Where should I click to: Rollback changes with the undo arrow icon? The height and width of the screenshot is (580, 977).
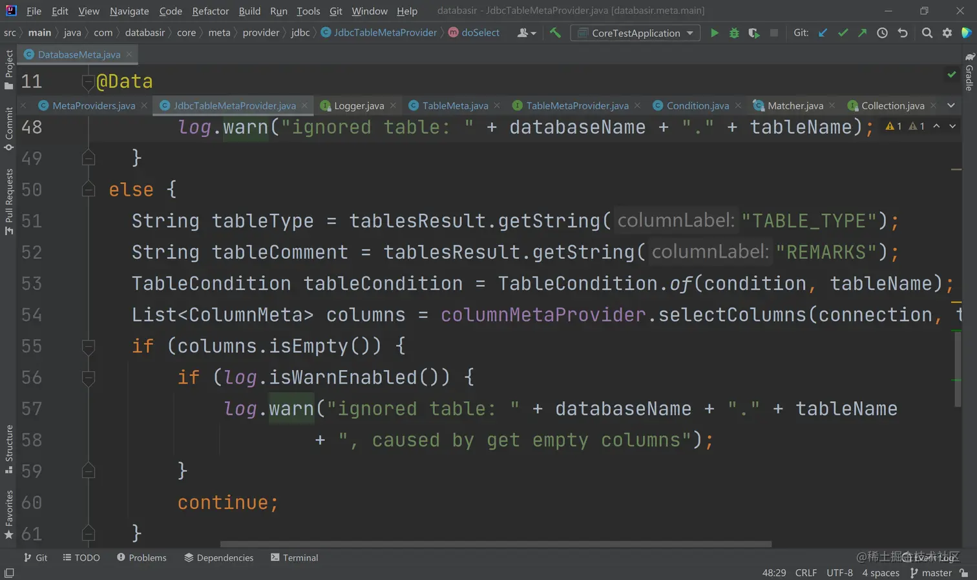[x=903, y=33]
